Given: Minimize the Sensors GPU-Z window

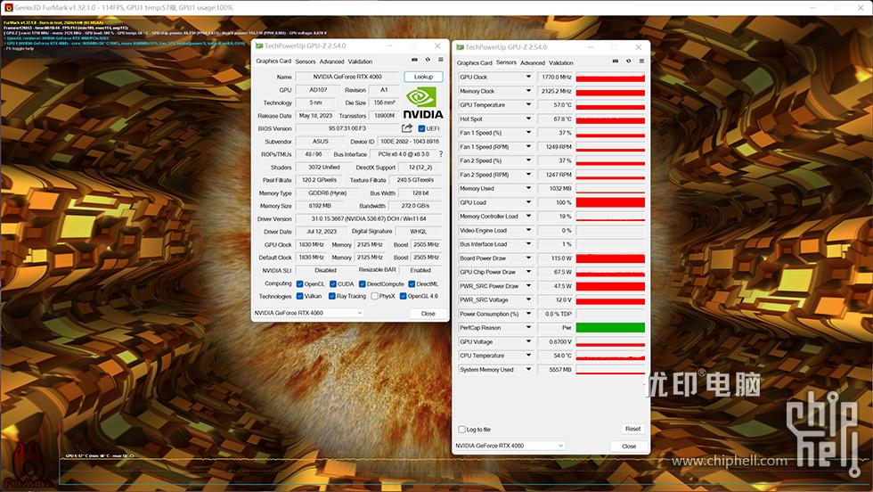Looking at the screenshot, I should coord(590,47).
